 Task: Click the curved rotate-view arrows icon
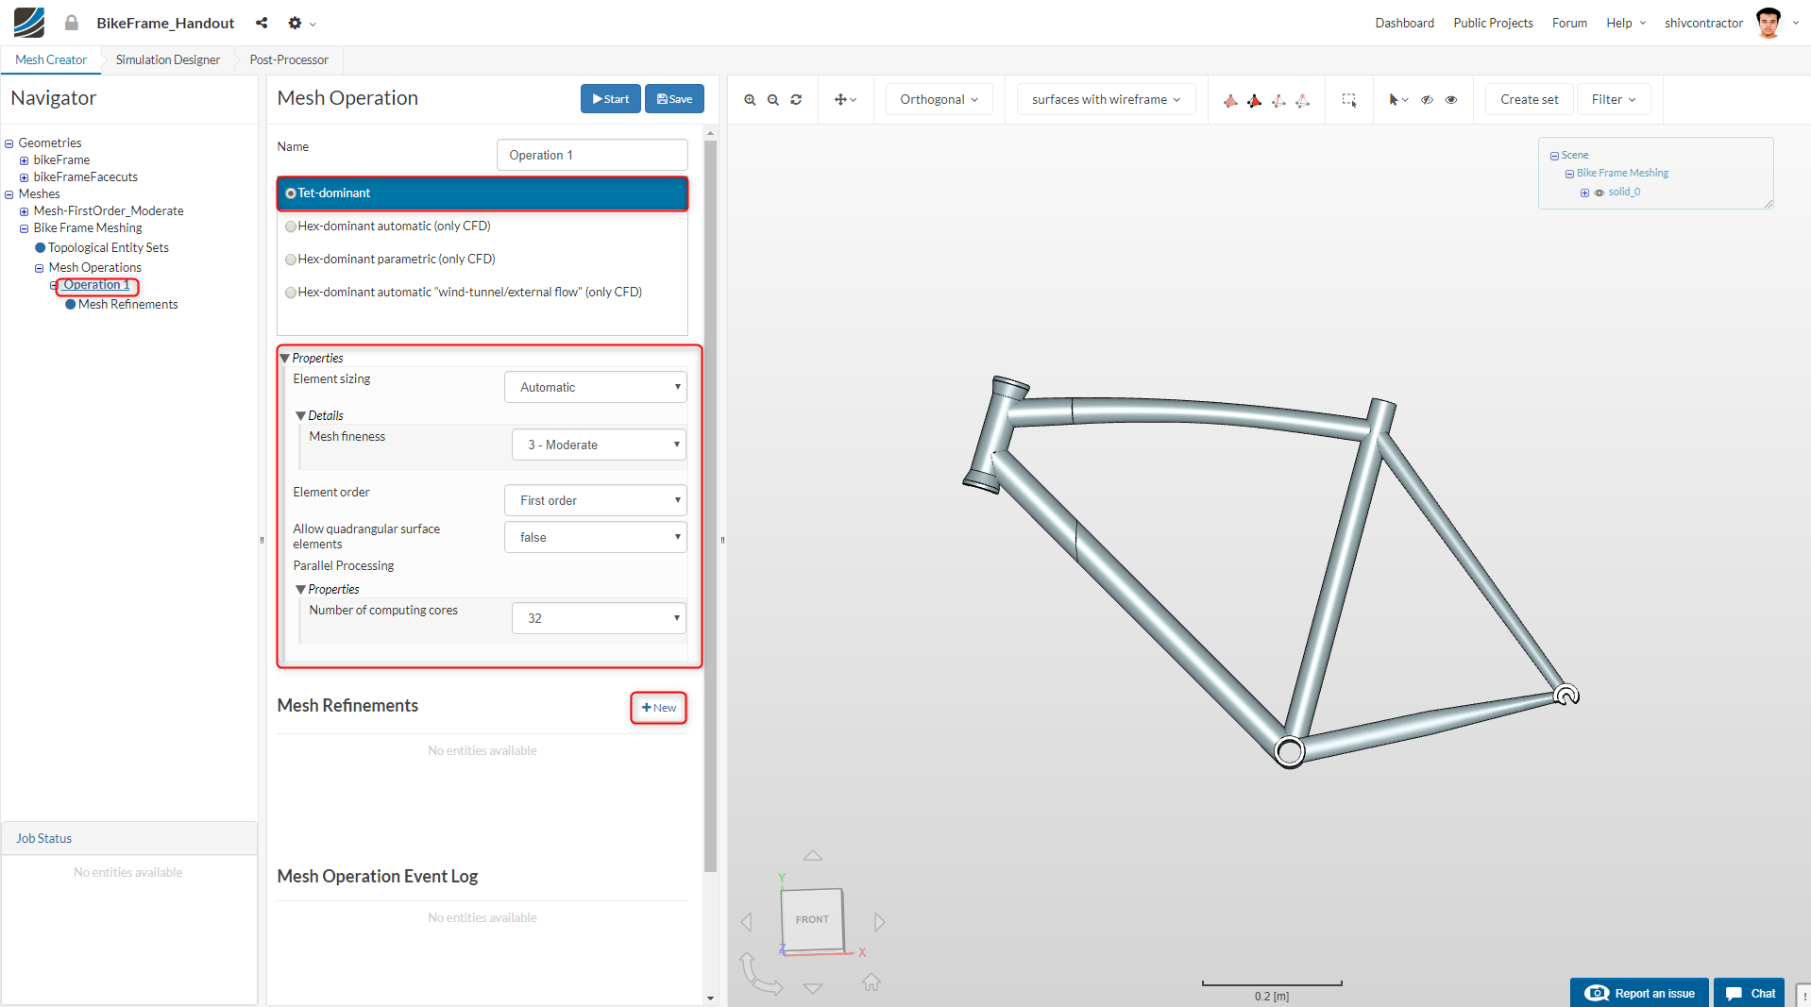click(x=759, y=974)
